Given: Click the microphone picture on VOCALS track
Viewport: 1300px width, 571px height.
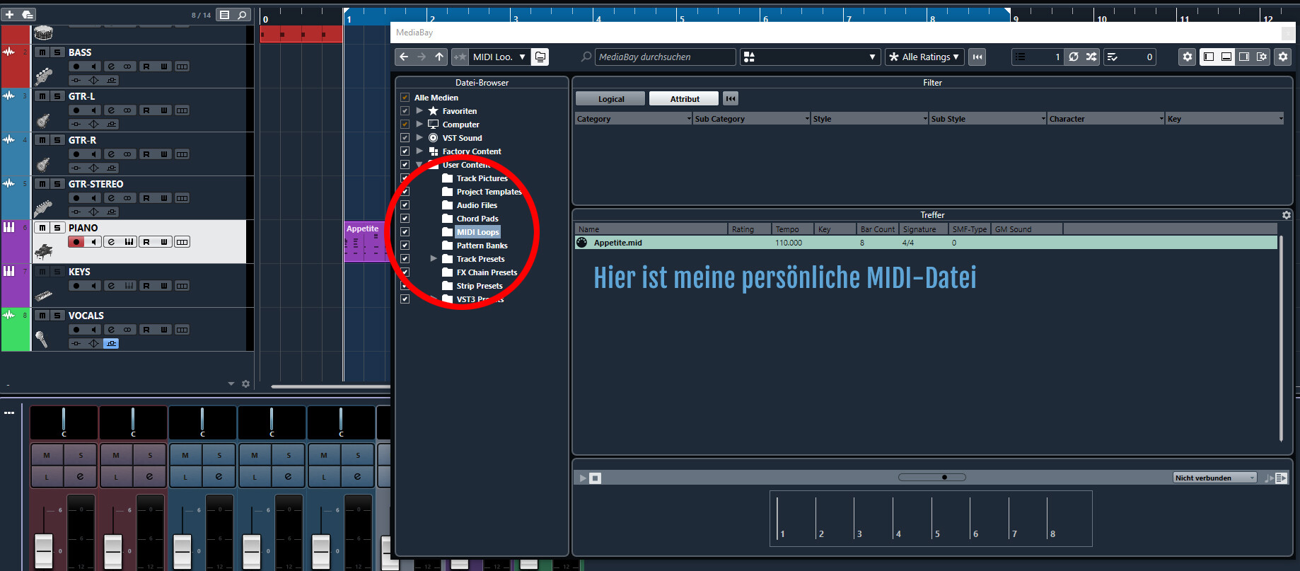Looking at the screenshot, I should pyautogui.click(x=42, y=339).
